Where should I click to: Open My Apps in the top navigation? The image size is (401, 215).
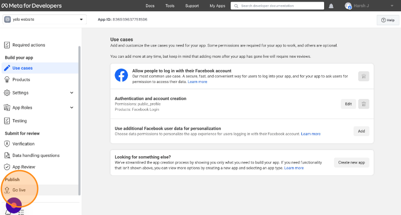point(217,6)
